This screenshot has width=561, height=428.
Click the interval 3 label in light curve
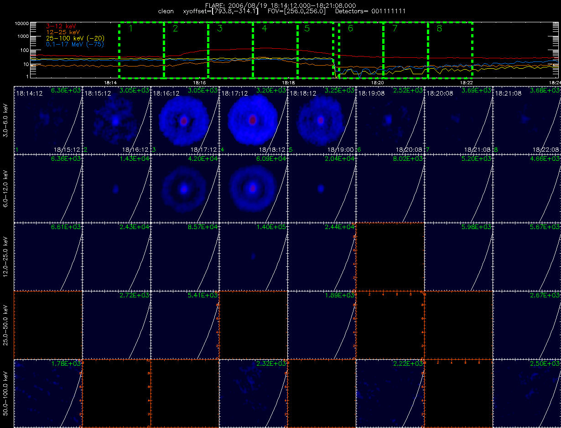(220, 28)
